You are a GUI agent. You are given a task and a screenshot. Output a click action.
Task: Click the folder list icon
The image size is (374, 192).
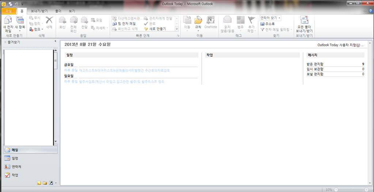45,183
